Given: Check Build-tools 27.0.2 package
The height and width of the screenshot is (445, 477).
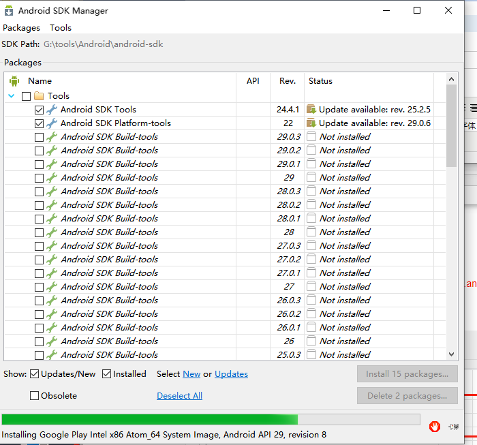Looking at the screenshot, I should point(39,260).
